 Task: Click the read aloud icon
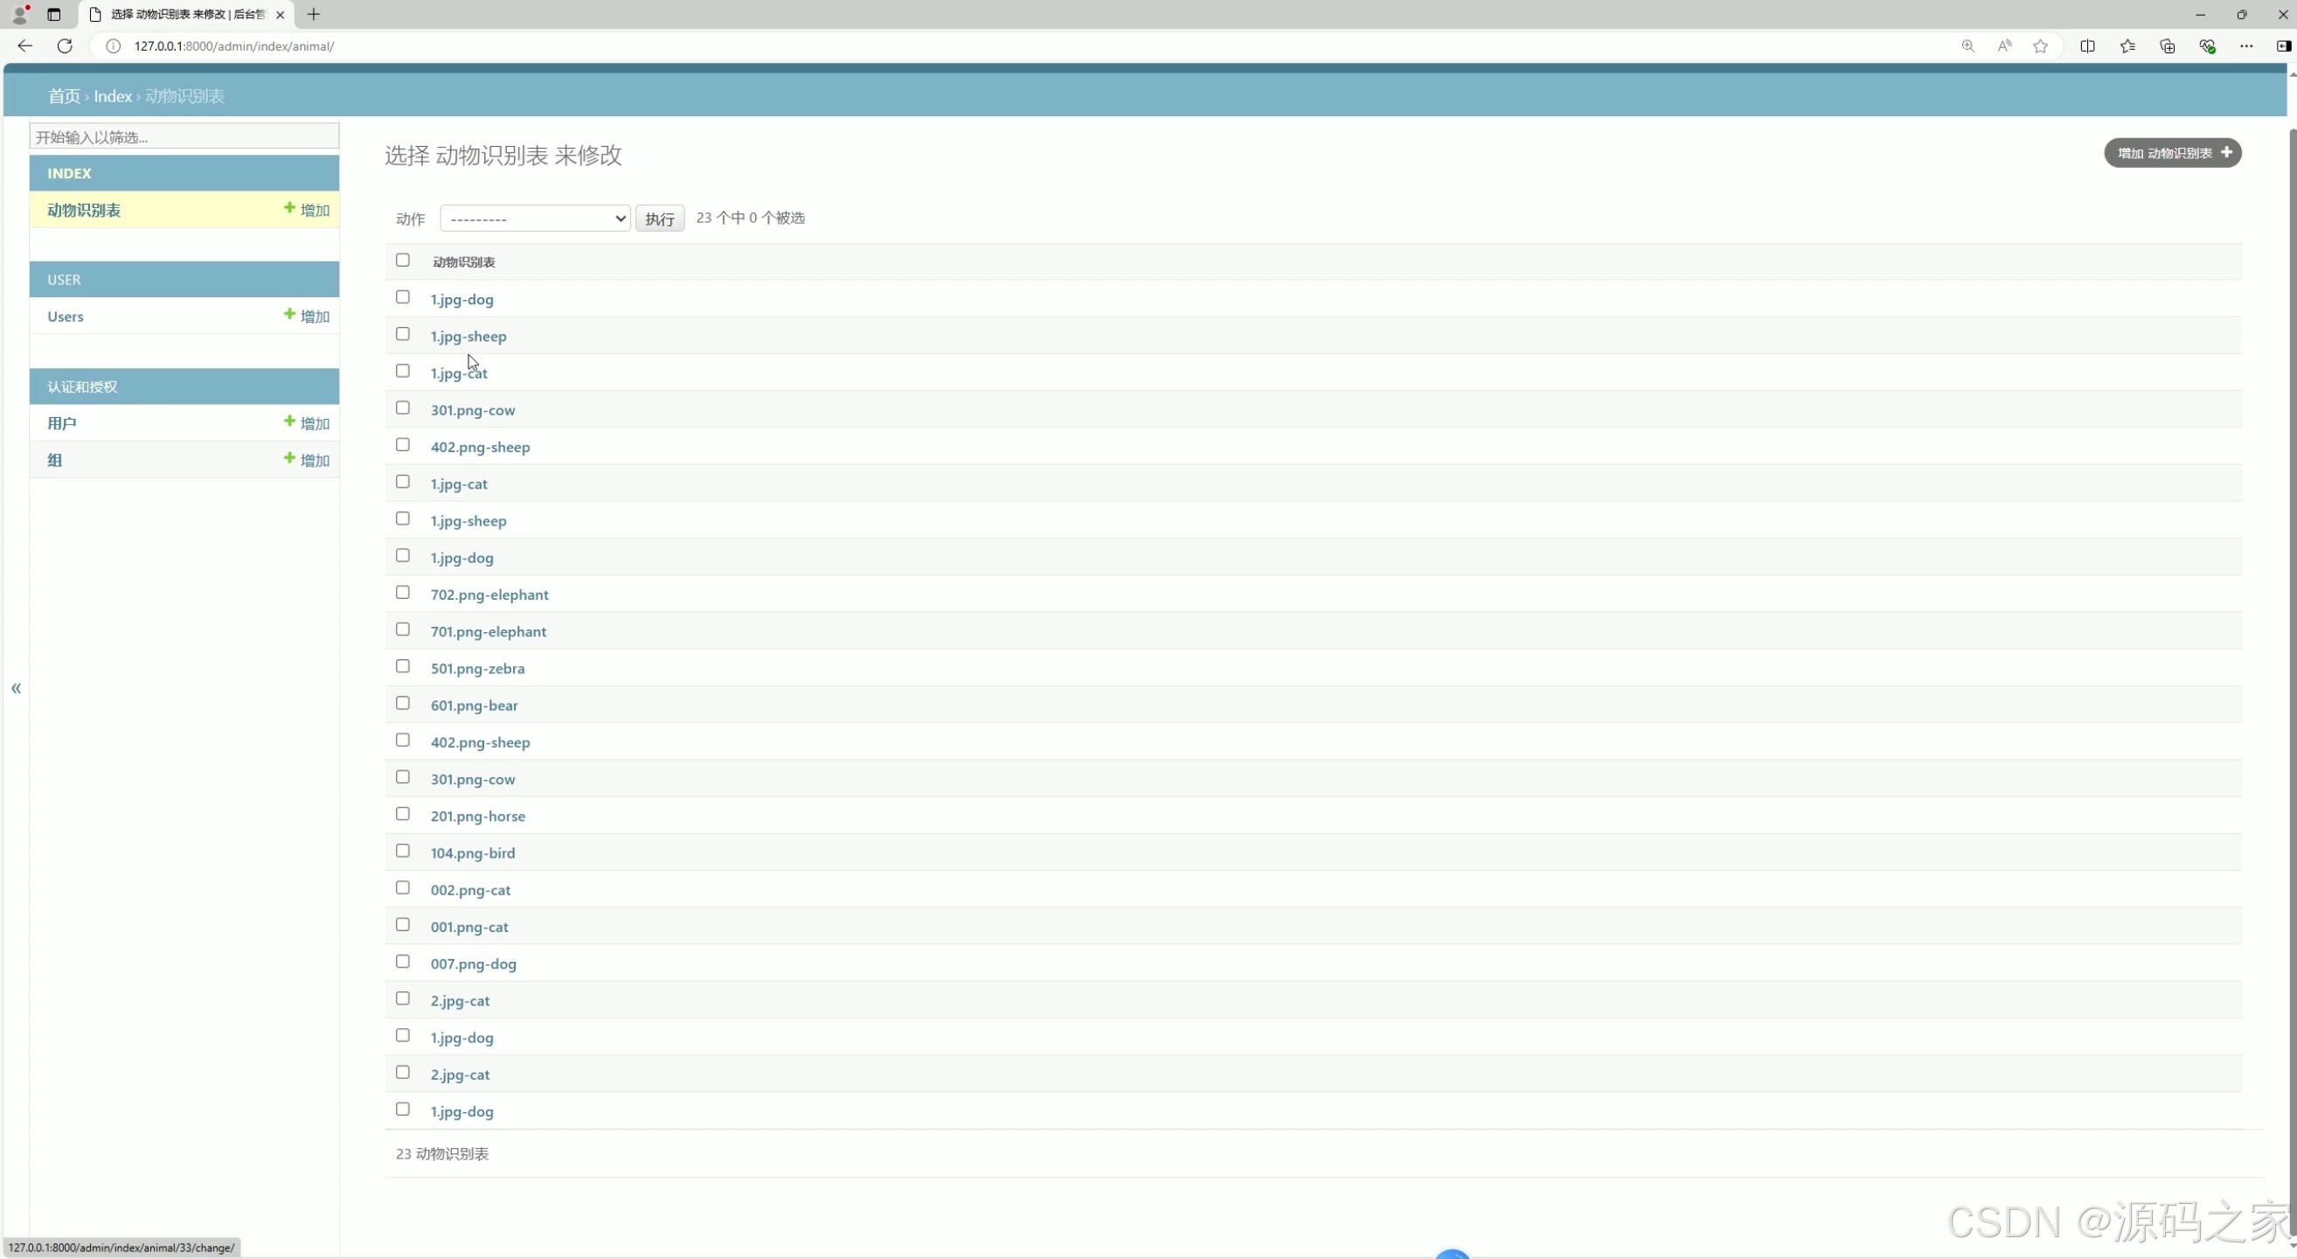pos(2003,45)
